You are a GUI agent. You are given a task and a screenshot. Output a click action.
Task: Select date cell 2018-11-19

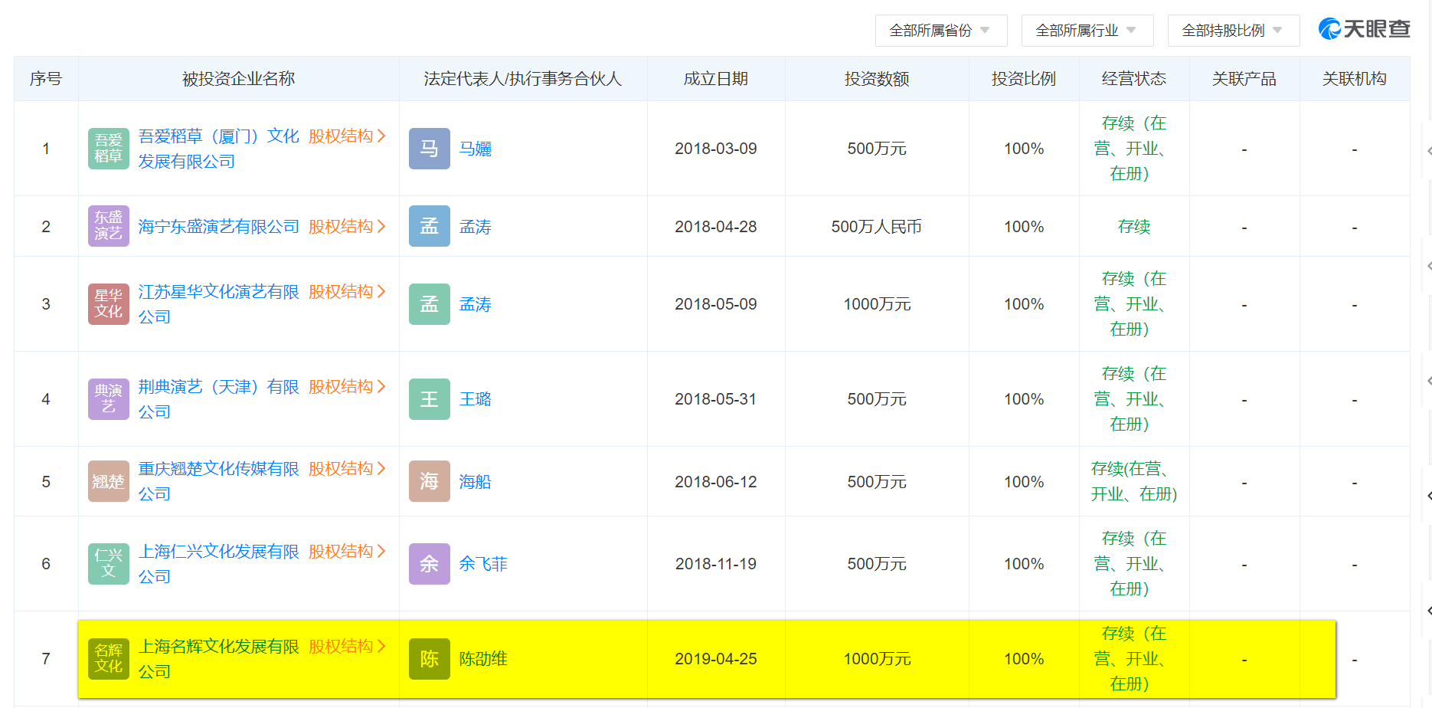click(716, 564)
